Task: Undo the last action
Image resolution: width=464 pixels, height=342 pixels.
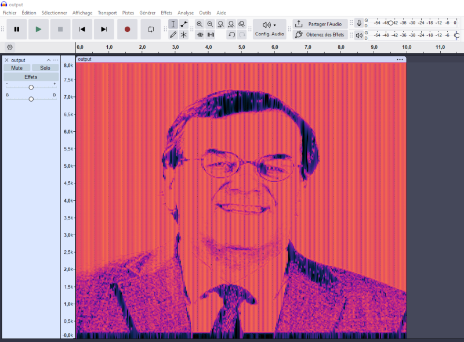Action: coord(231,34)
